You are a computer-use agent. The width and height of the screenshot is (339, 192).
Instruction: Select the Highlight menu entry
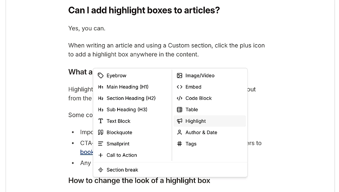pyautogui.click(x=210, y=121)
